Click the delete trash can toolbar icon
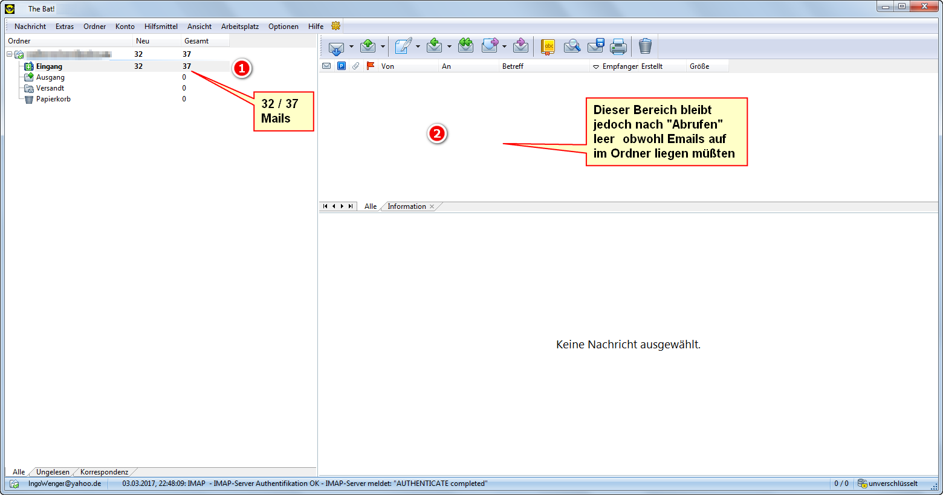The height and width of the screenshot is (495, 943). (x=645, y=46)
